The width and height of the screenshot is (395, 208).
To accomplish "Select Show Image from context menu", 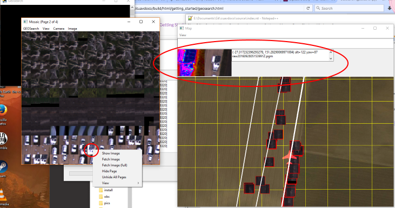I will [x=111, y=153].
